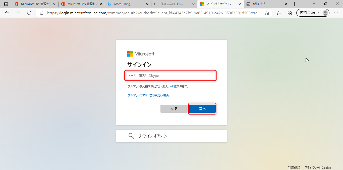Close the 読み込んでいます tab

pyautogui.click(x=193, y=4)
